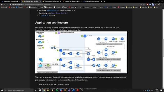Open the Windows Start menu
Image resolution: width=164 pixels, height=92 pixels.
[2, 90]
